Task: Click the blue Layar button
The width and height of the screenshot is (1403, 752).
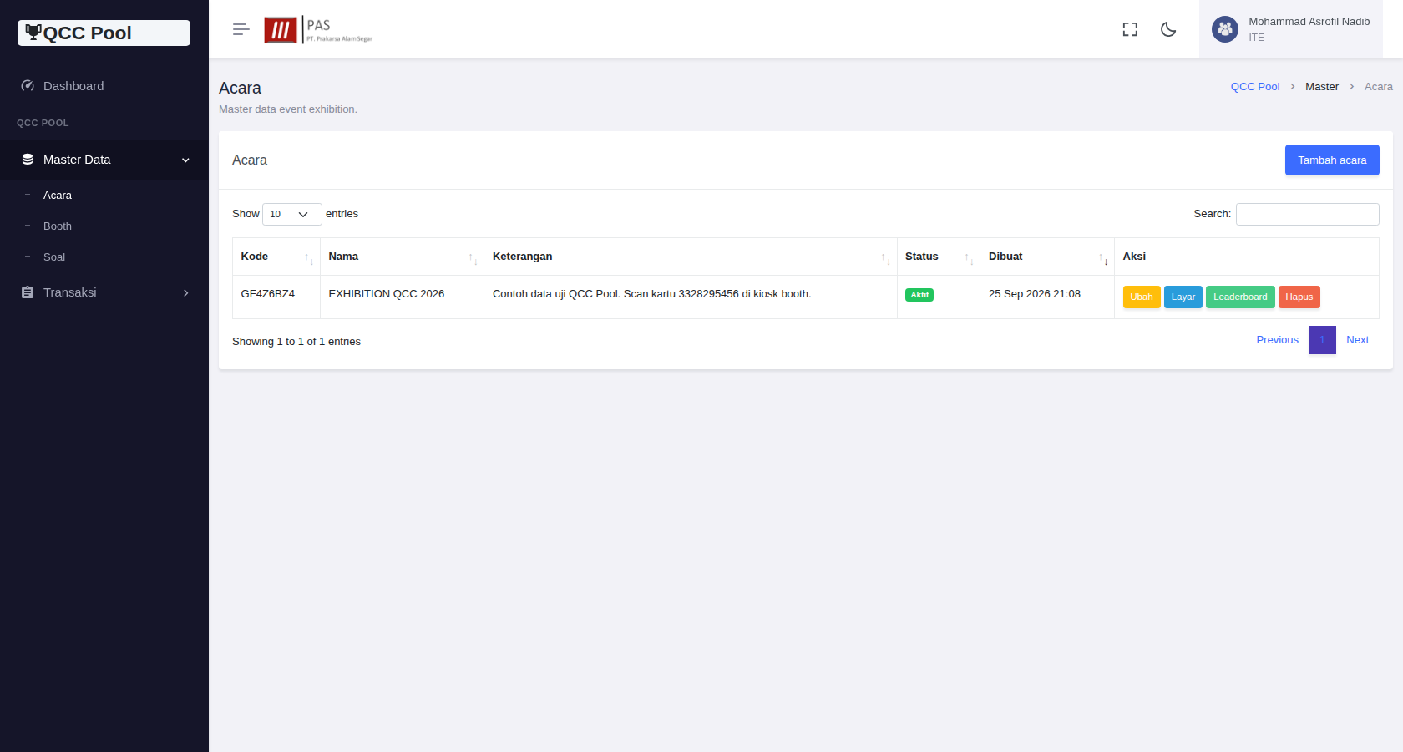Action: [1183, 297]
